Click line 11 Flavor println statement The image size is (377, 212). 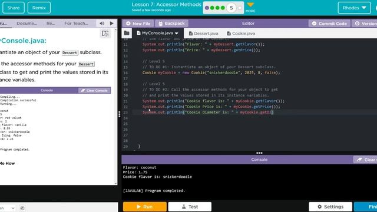click(x=203, y=44)
